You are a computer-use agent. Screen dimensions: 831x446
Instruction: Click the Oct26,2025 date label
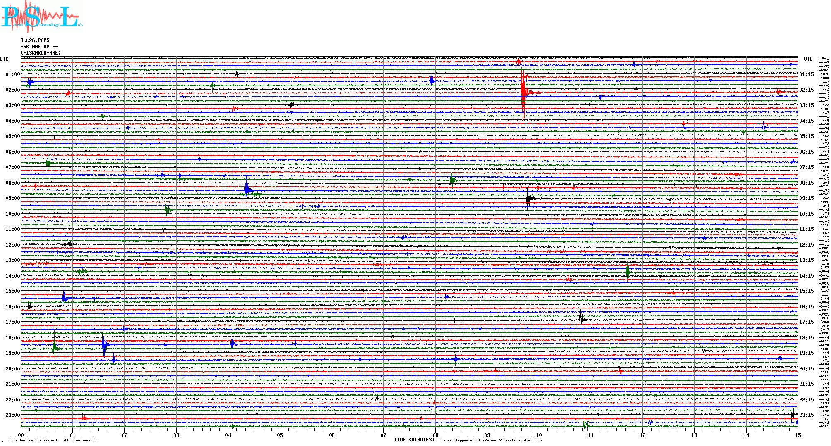[x=35, y=40]
